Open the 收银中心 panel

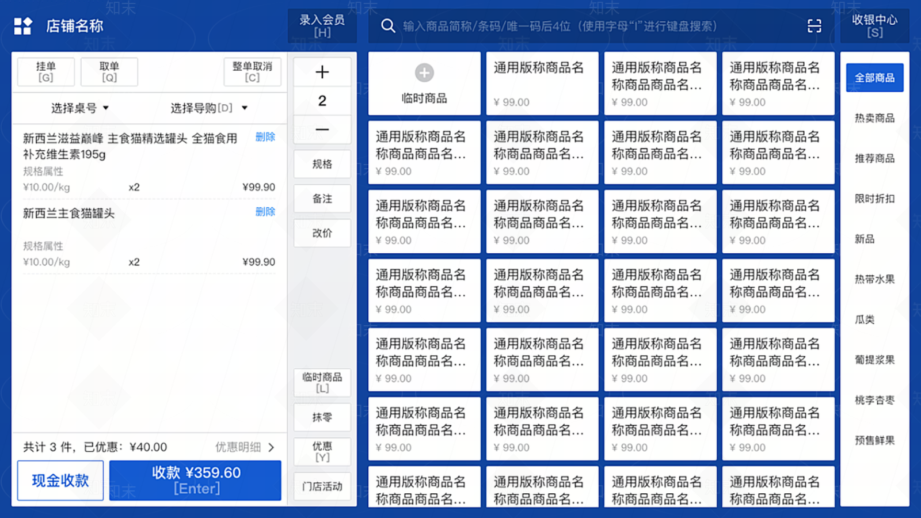pyautogui.click(x=874, y=26)
